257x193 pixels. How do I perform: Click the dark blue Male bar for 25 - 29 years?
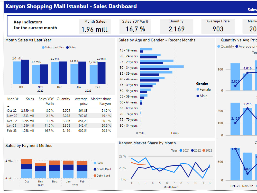tap(151, 63)
